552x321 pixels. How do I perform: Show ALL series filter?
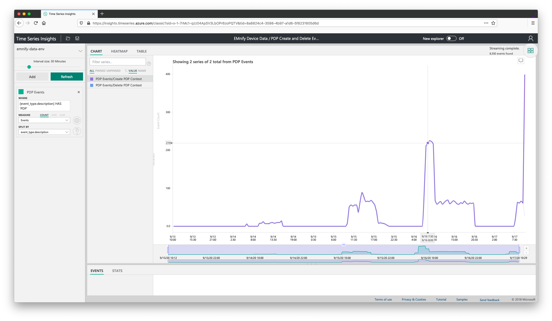(x=92, y=71)
